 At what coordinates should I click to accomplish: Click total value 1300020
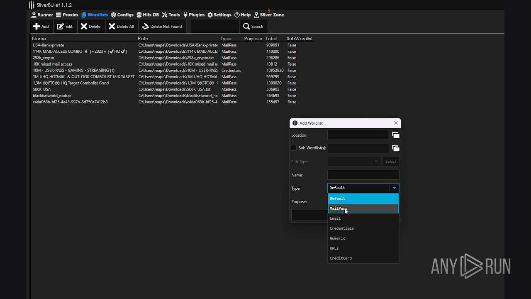(x=274, y=83)
